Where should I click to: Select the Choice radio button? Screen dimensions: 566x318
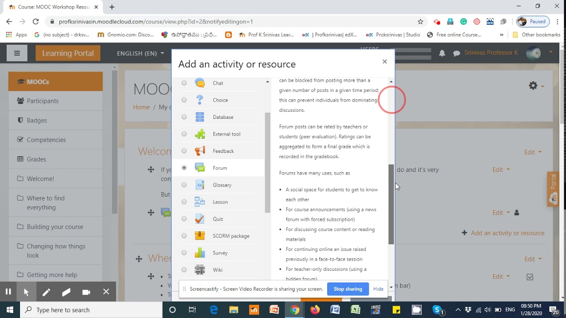pyautogui.click(x=184, y=100)
